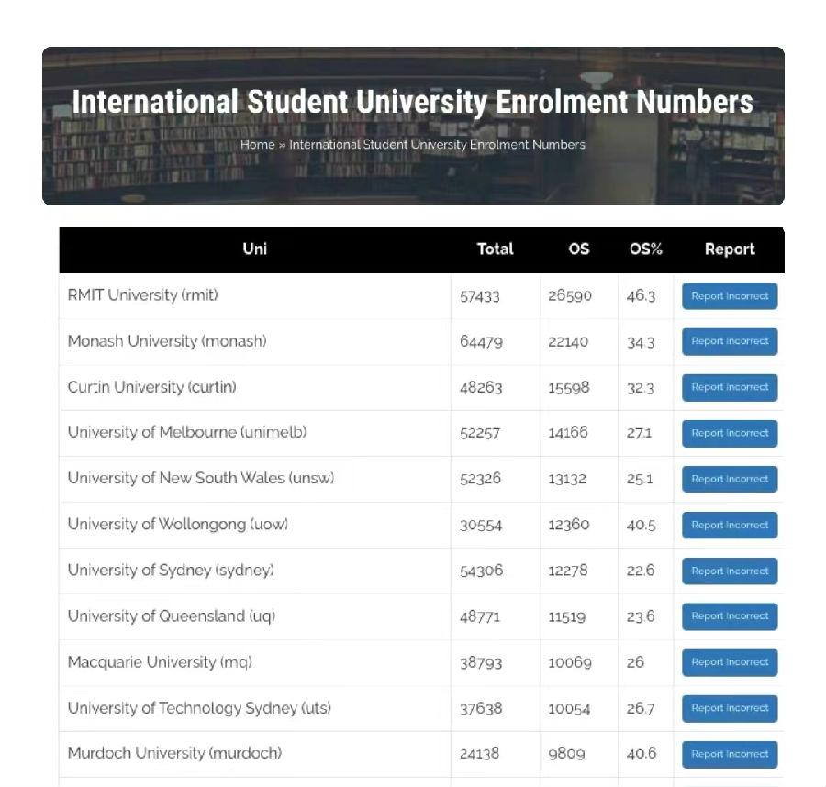Click Sydney OS count 12278
Viewport: 826px width, 787px height.
click(x=568, y=571)
